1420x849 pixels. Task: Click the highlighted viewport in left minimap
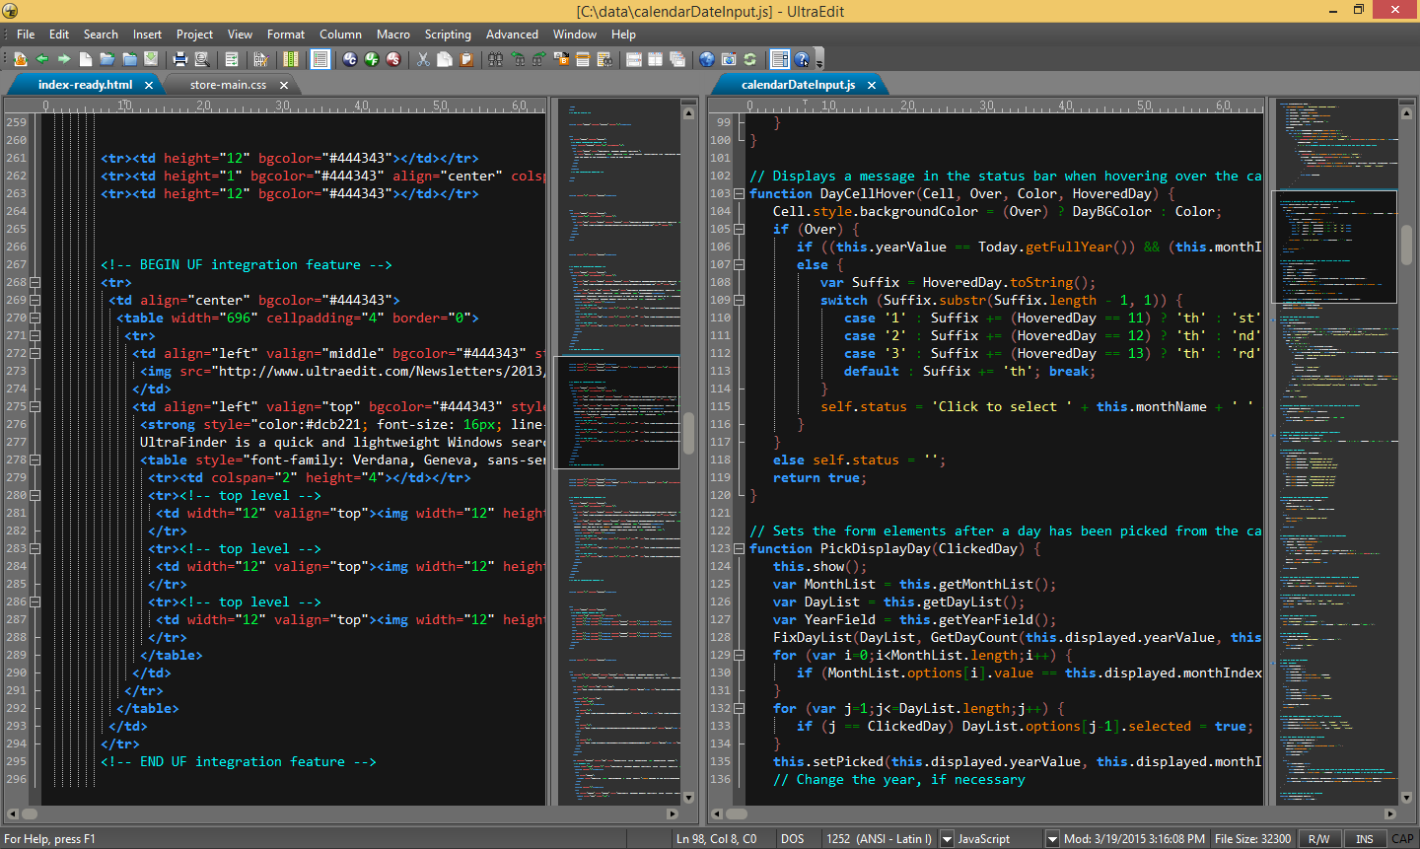click(x=617, y=412)
